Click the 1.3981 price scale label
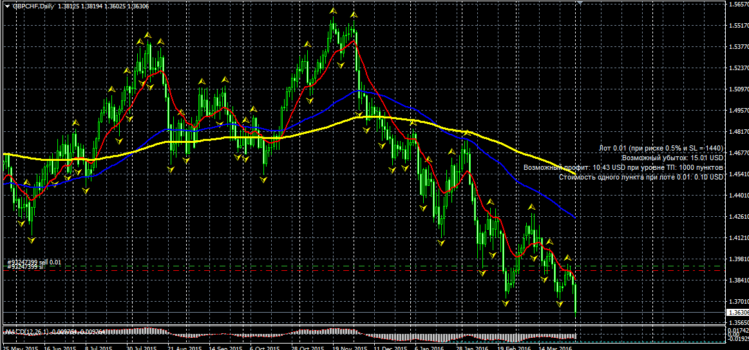Viewport: 749px width, 350px height. [739, 259]
